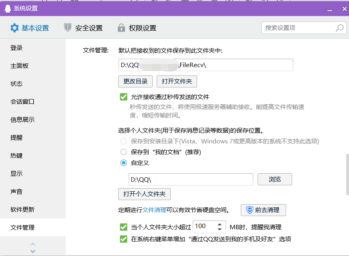Viewport: 349px width, 256px height.
Task: Select the 自定义 radio button
Action: coord(123,163)
